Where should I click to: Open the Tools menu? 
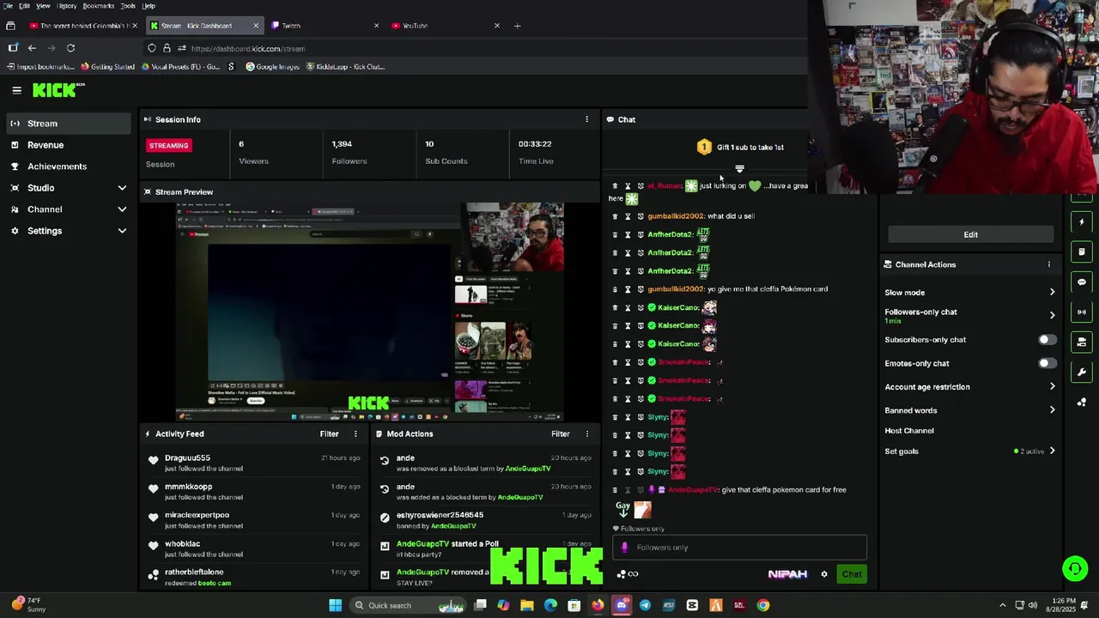(128, 6)
